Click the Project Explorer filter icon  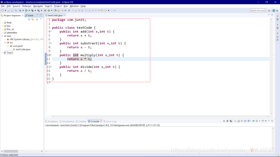click(x=37, y=19)
